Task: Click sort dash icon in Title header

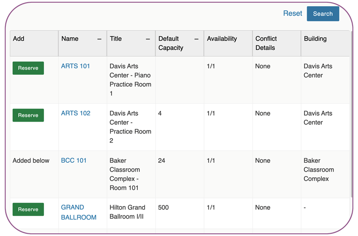Action: pyautogui.click(x=148, y=39)
